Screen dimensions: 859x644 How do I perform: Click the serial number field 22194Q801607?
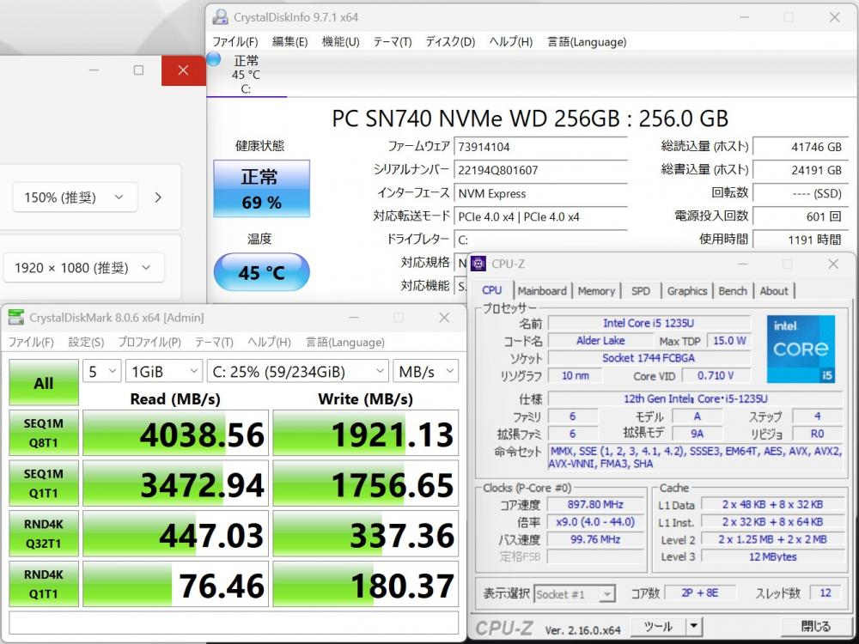tap(540, 170)
